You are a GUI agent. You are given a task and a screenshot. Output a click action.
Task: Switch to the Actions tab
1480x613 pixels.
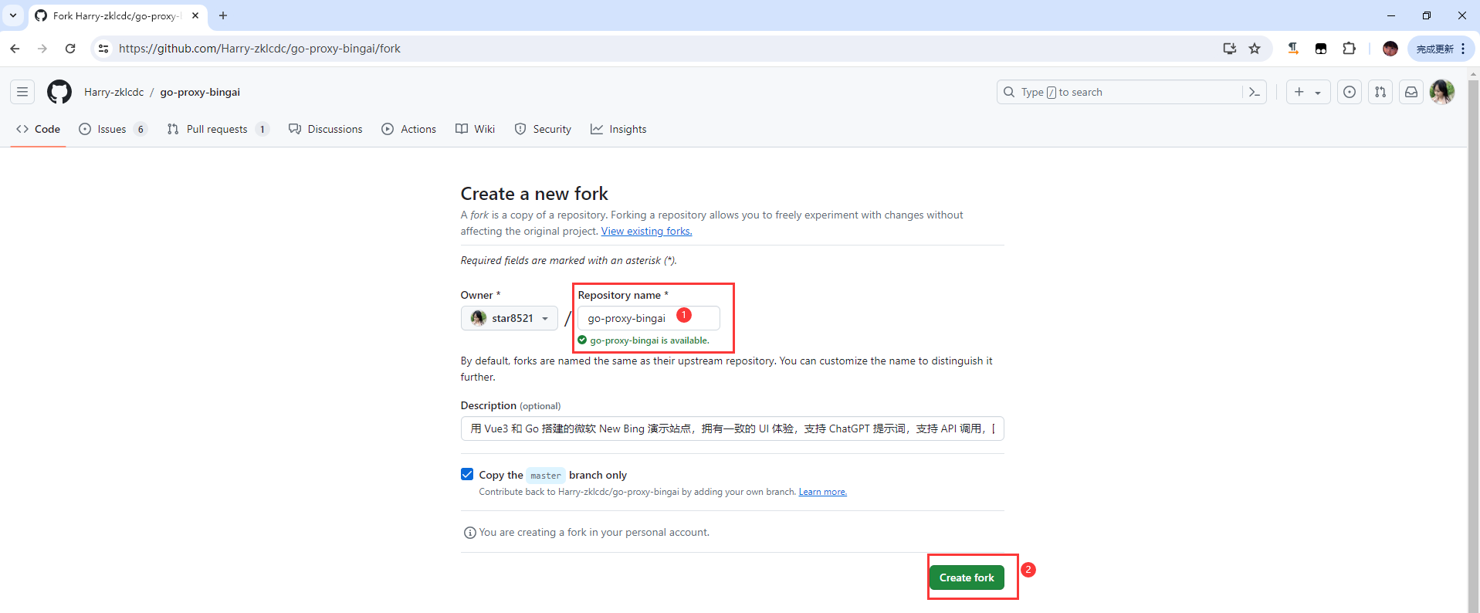[409, 129]
